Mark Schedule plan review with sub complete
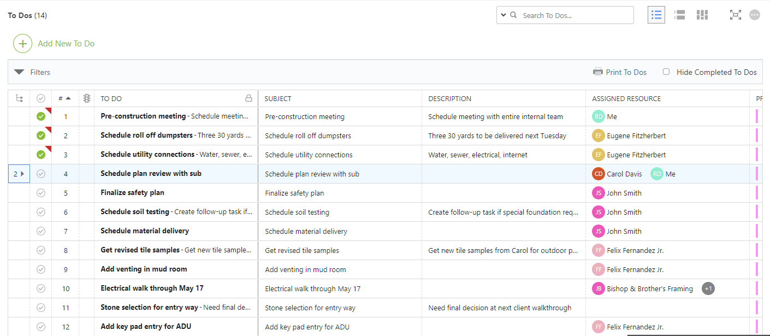This screenshot has width=770, height=336. tap(41, 173)
